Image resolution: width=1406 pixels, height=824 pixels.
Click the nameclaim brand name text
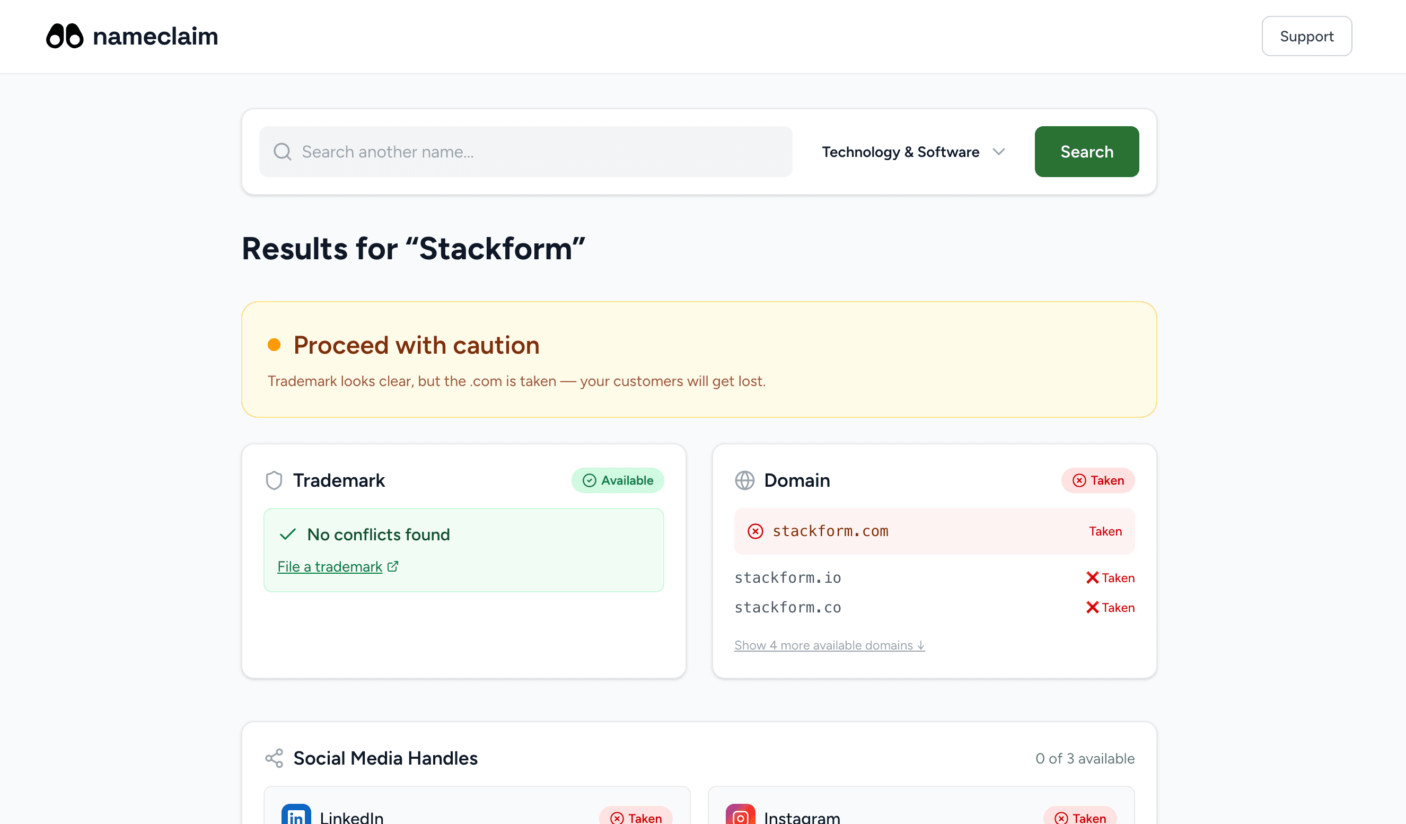[x=155, y=36]
